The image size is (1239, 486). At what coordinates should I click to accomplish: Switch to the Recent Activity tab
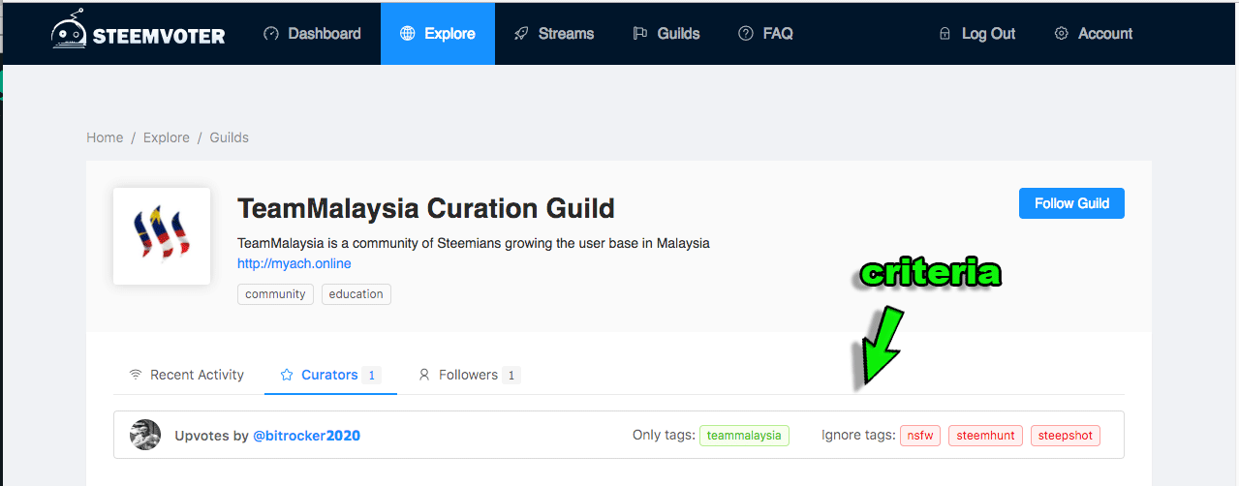click(187, 375)
